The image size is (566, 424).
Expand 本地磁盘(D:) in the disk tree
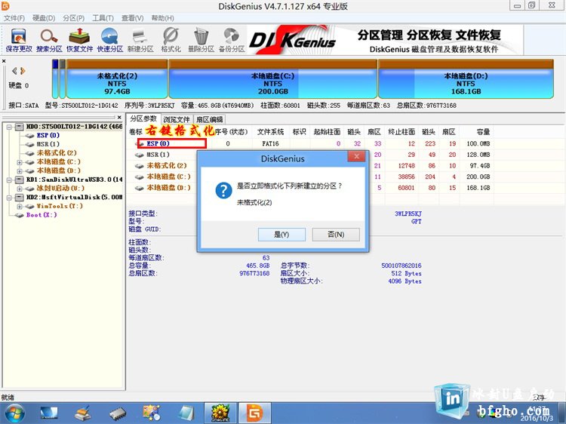[20, 171]
